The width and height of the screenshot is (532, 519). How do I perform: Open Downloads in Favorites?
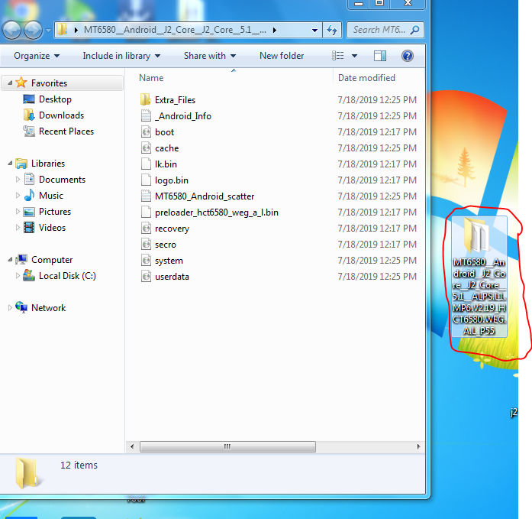[61, 115]
